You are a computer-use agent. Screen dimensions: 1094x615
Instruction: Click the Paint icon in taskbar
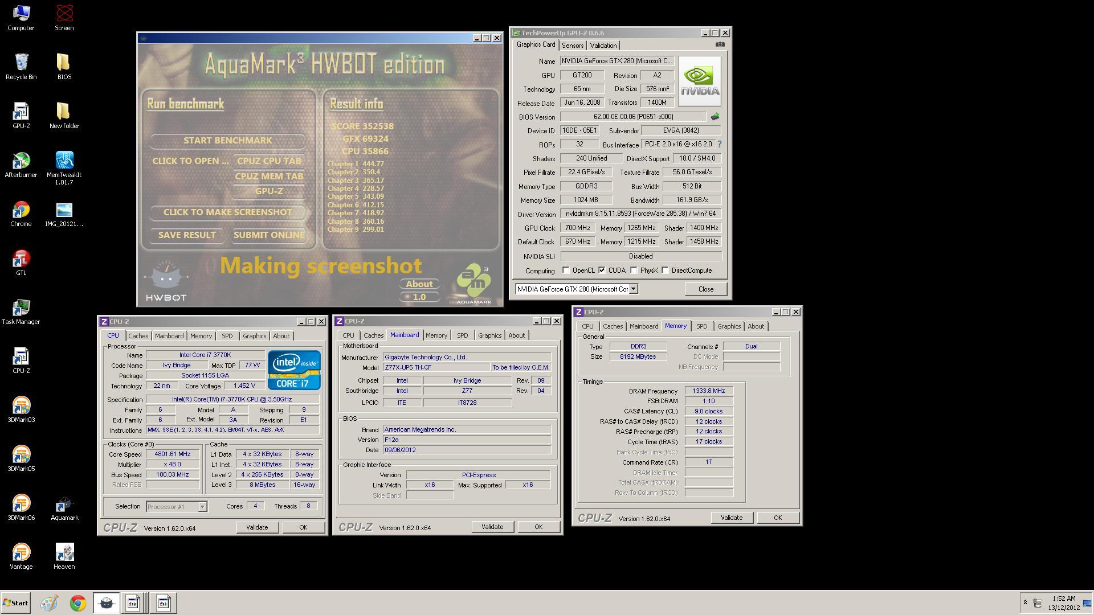click(49, 603)
